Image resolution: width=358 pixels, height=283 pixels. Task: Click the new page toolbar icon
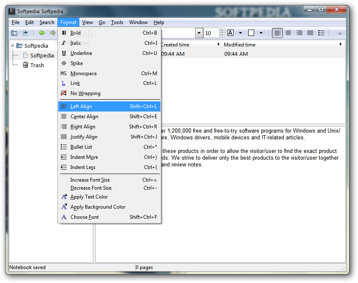pos(26,33)
